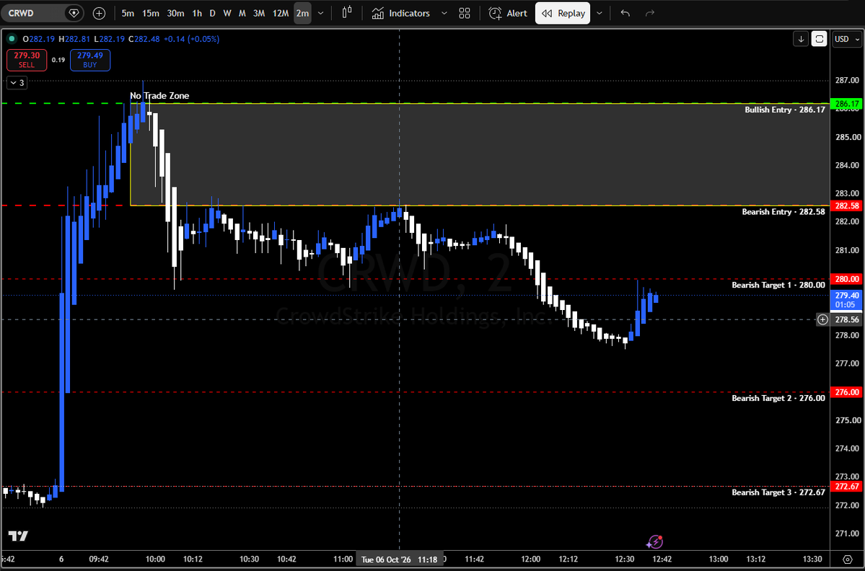Select the 12M timeframe

pos(280,13)
